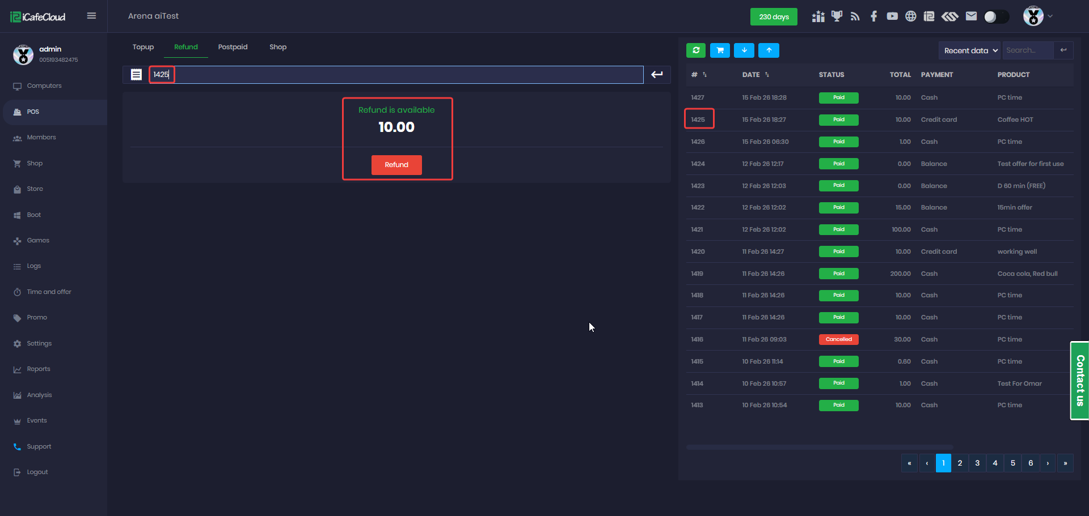Screen dimensions: 1089x516
Task: Expand the Recent data dropdown
Action: pyautogui.click(x=969, y=50)
